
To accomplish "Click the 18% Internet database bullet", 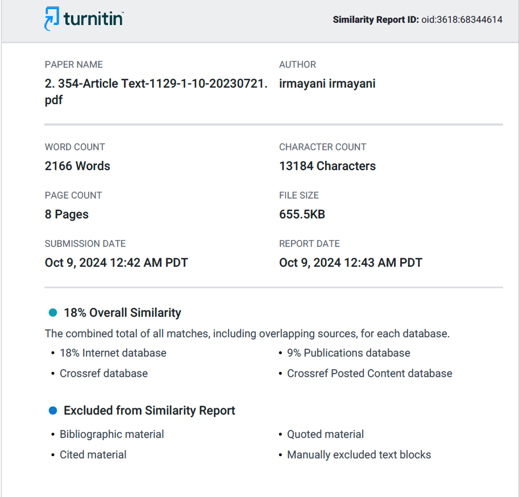I will [x=113, y=353].
